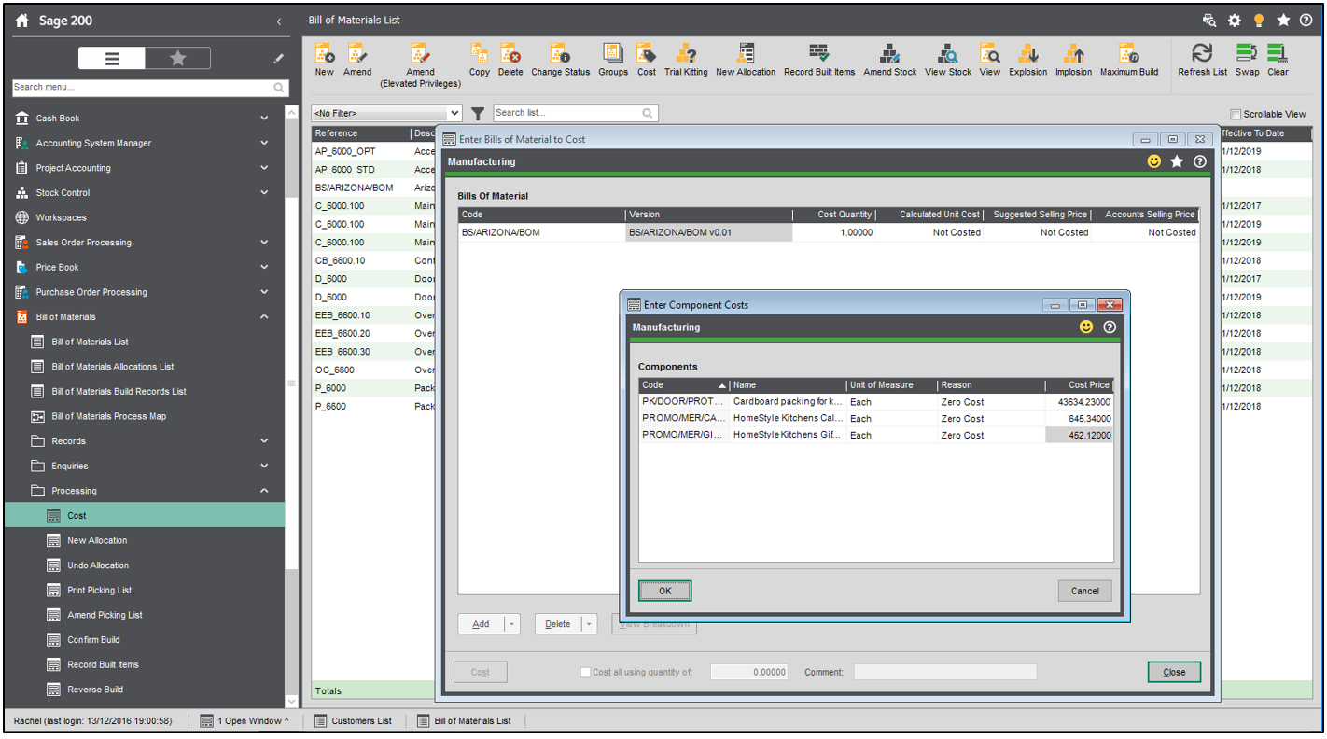Viewport: 1327px width, 739px height.
Task: Switch sidebar to menu list view
Action: coord(112,59)
